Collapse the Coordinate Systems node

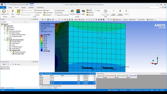pyautogui.click(x=4, y=33)
